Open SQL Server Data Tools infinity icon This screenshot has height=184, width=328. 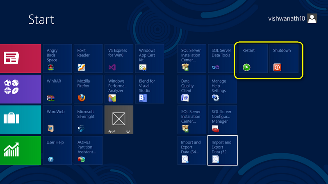click(216, 67)
